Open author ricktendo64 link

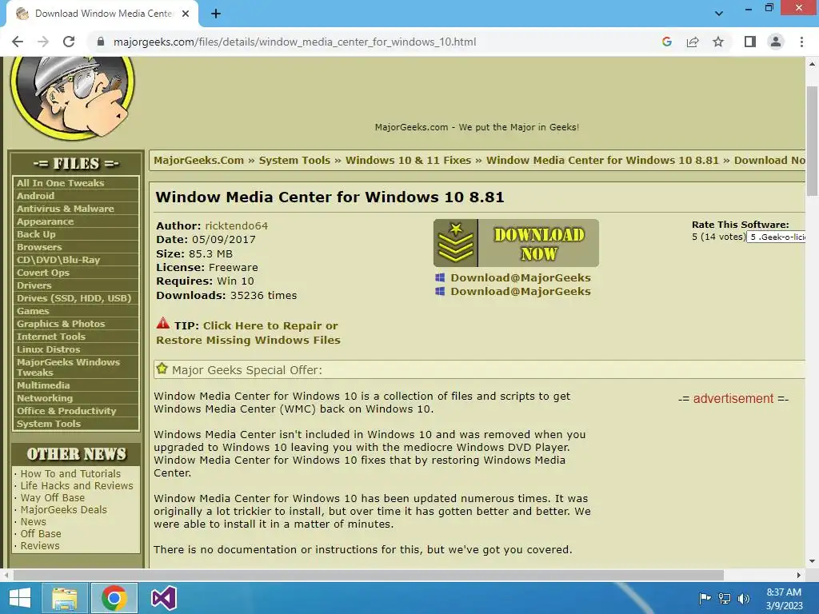[x=236, y=225]
